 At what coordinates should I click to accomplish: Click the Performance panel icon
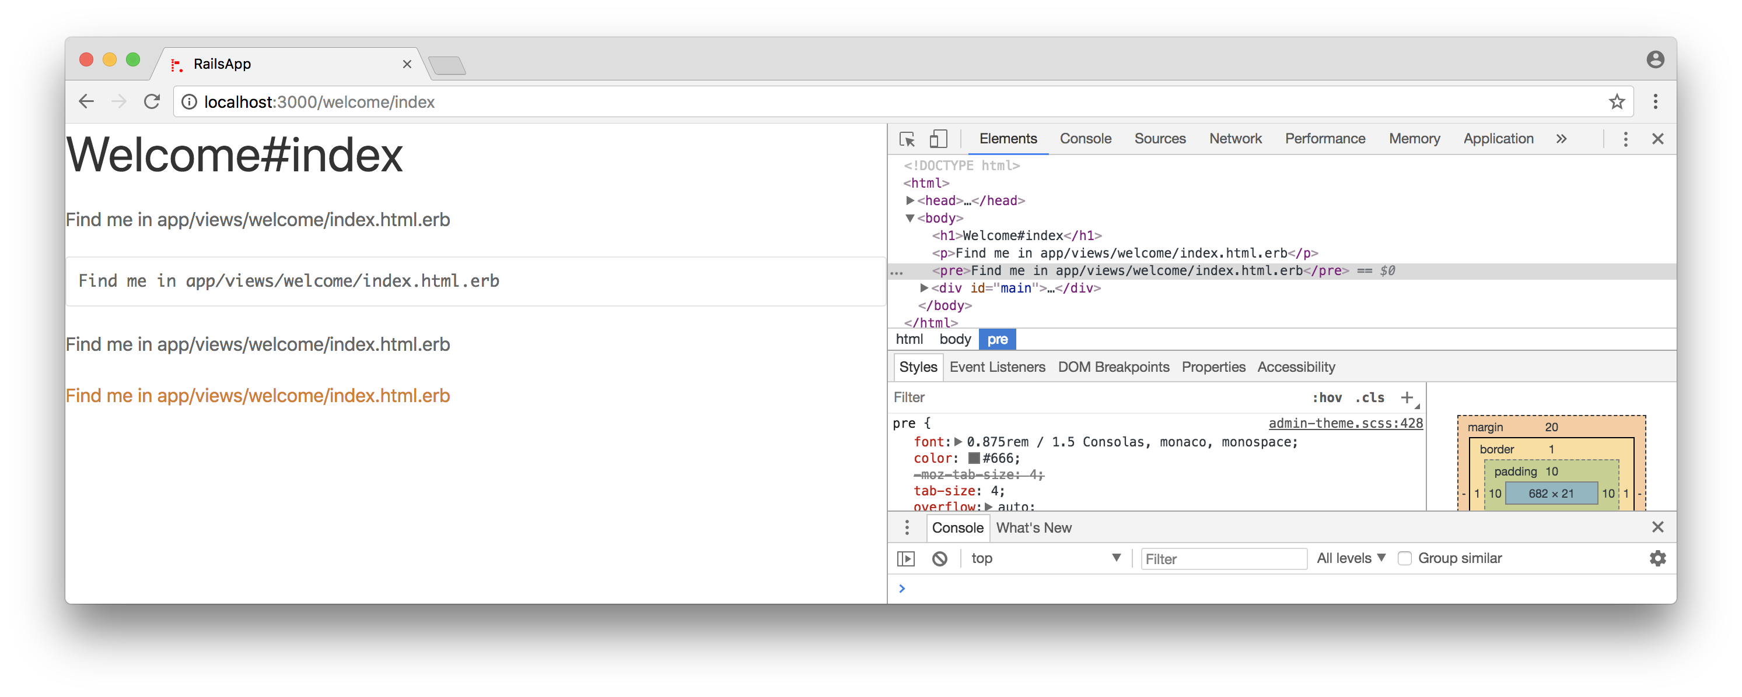click(1324, 138)
